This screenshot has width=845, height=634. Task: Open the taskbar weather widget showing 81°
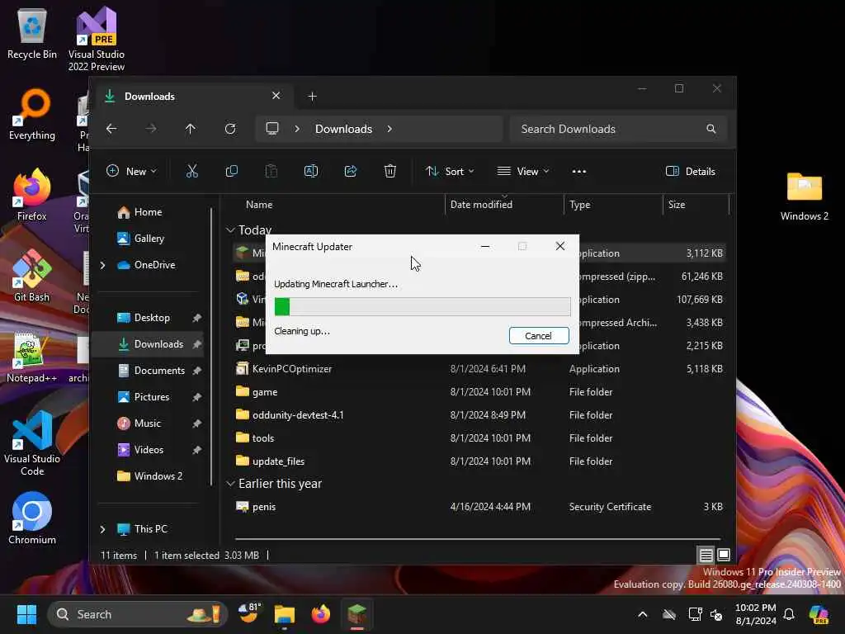click(x=249, y=614)
